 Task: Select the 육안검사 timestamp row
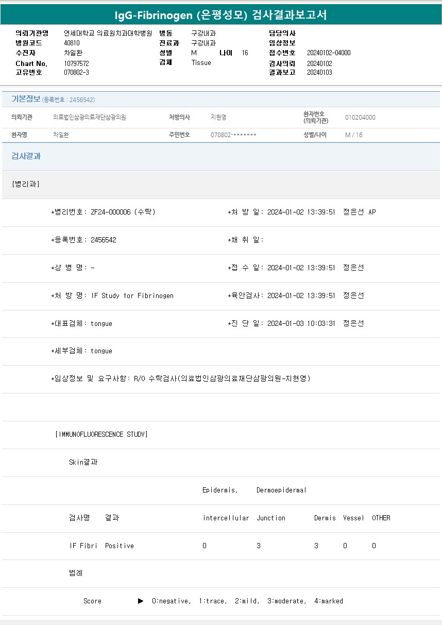click(x=296, y=295)
